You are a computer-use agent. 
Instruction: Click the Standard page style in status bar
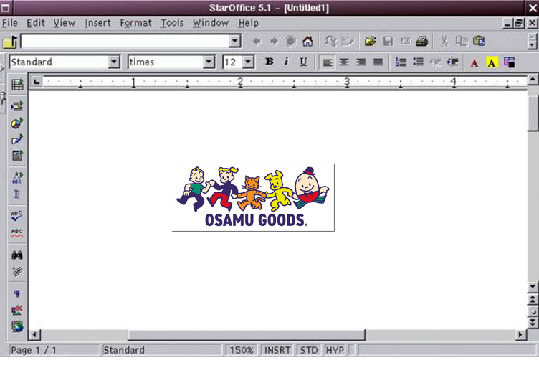161,350
